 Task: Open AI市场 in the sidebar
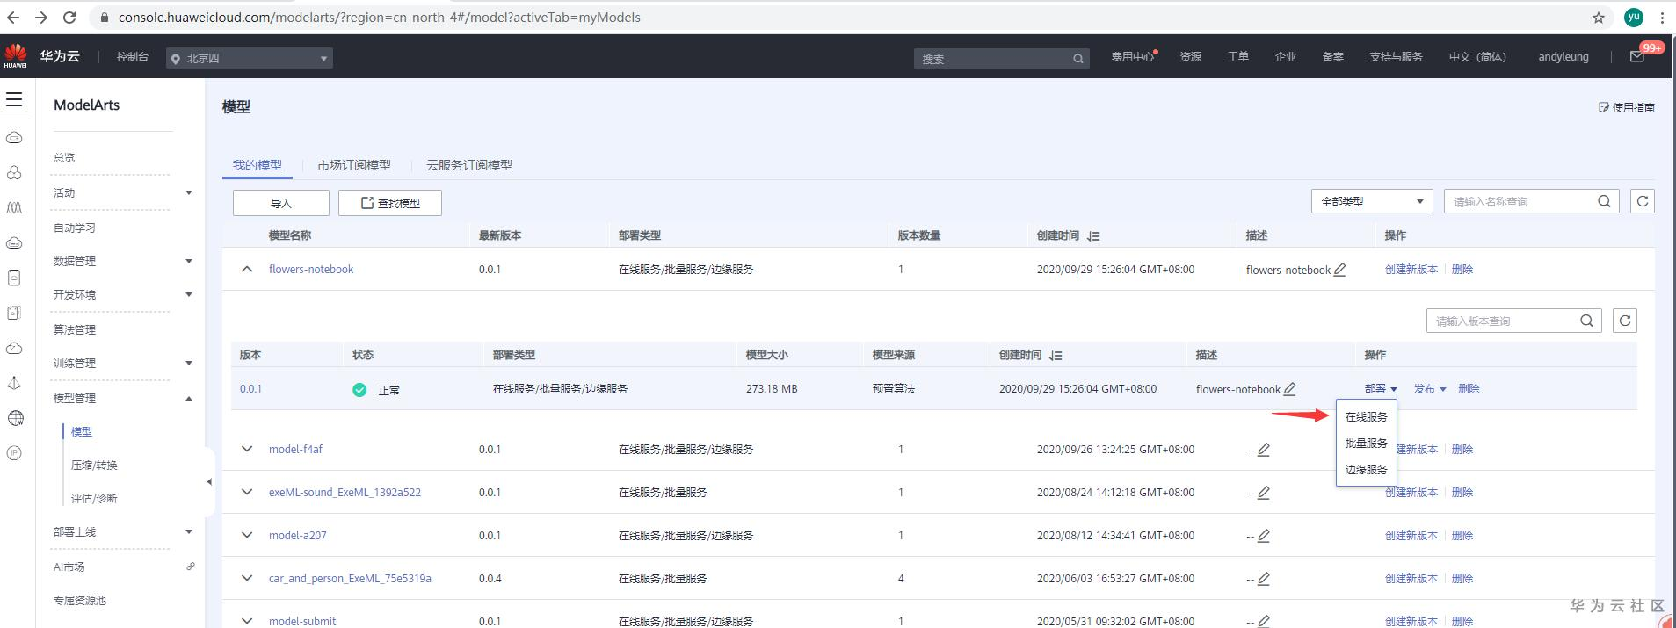[69, 567]
